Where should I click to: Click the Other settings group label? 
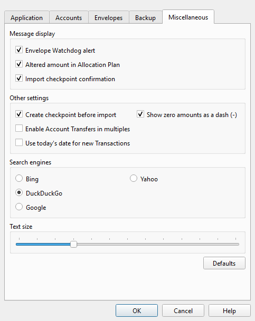click(x=29, y=98)
